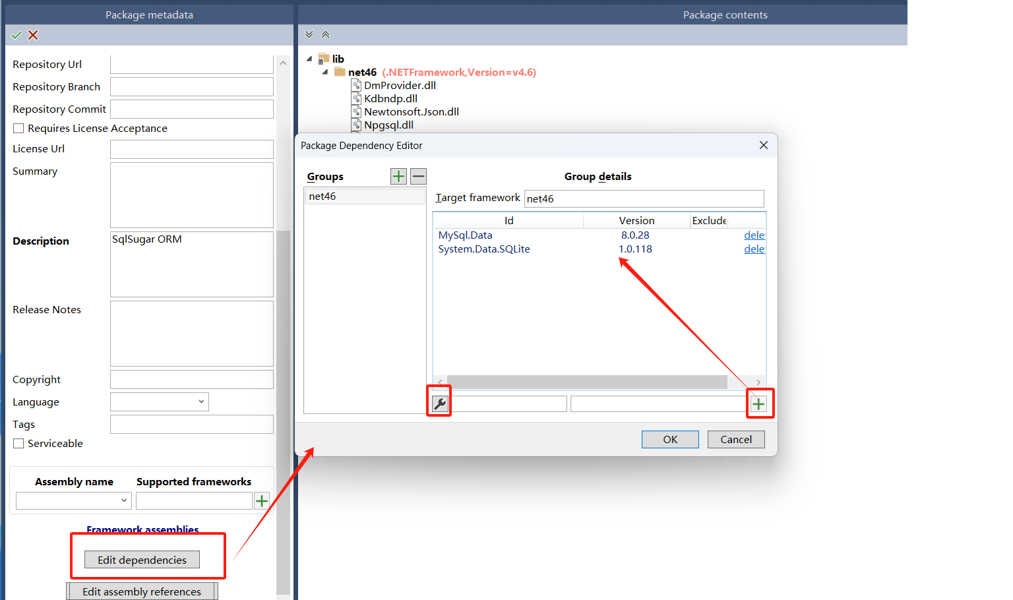Select Newtonsoft.Json.dll in package contents
This screenshot has height=600, width=1013.
[411, 111]
